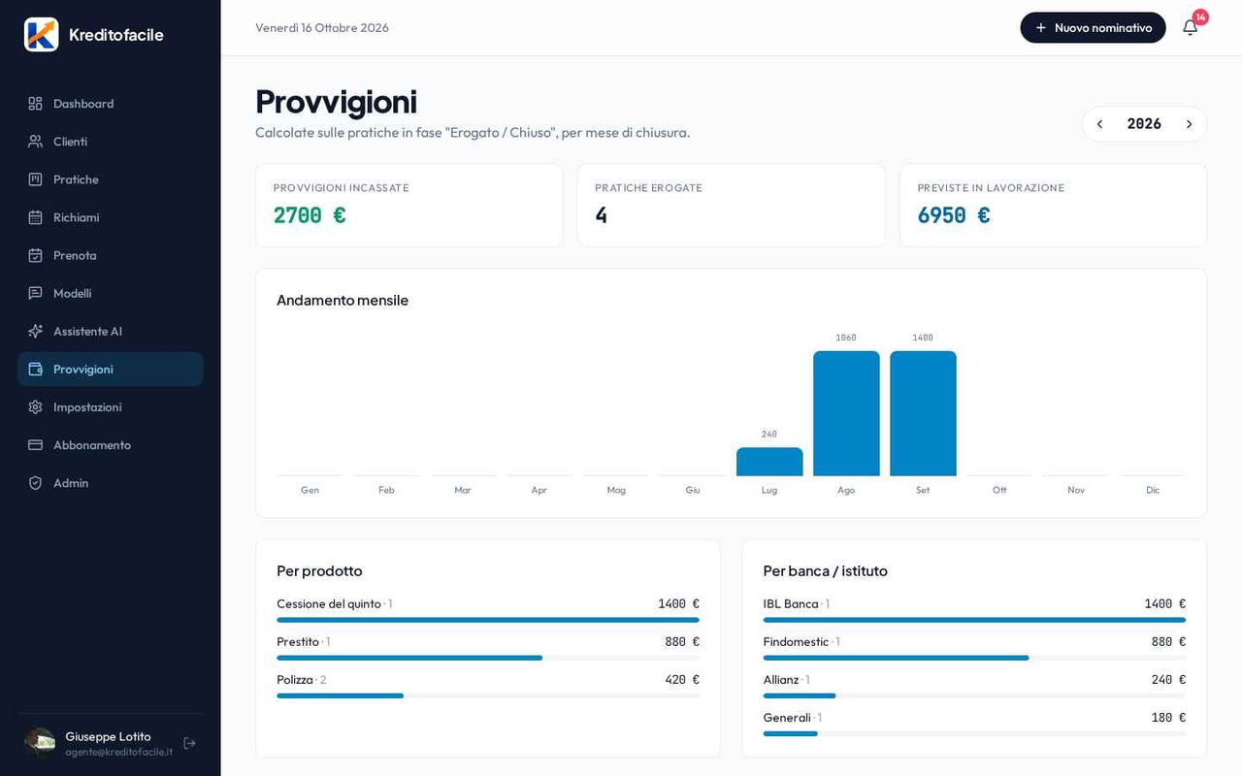Click the Admin shield icon
Image resolution: width=1242 pixels, height=776 pixels.
(x=35, y=482)
